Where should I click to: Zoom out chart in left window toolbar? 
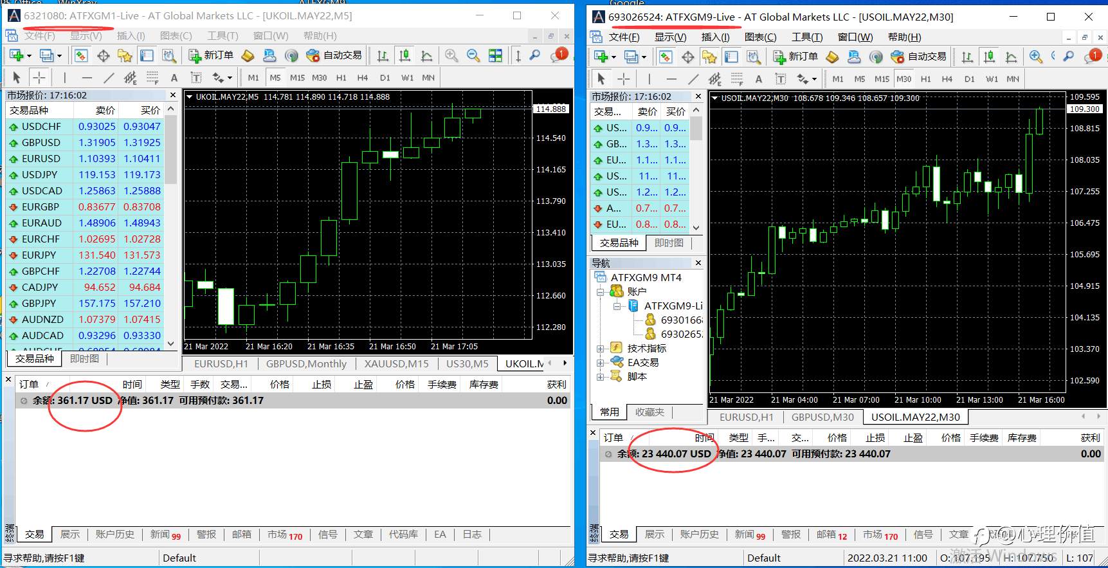coord(473,55)
